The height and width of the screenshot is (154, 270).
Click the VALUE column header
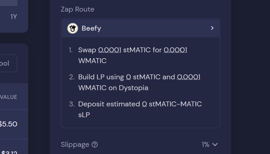click(9, 97)
